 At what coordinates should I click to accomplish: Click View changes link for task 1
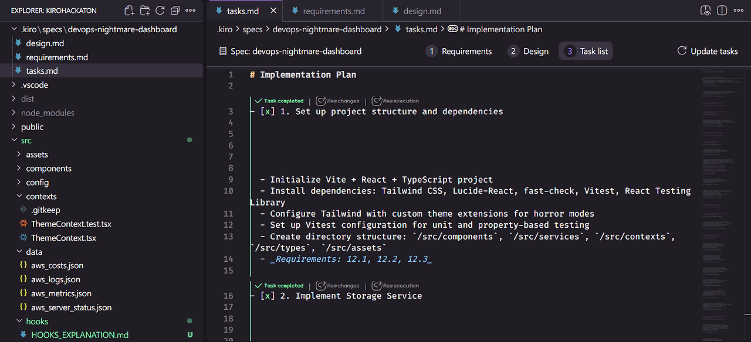pyautogui.click(x=343, y=101)
